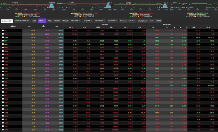Switch to the HOSE tab

tap(34, 21)
